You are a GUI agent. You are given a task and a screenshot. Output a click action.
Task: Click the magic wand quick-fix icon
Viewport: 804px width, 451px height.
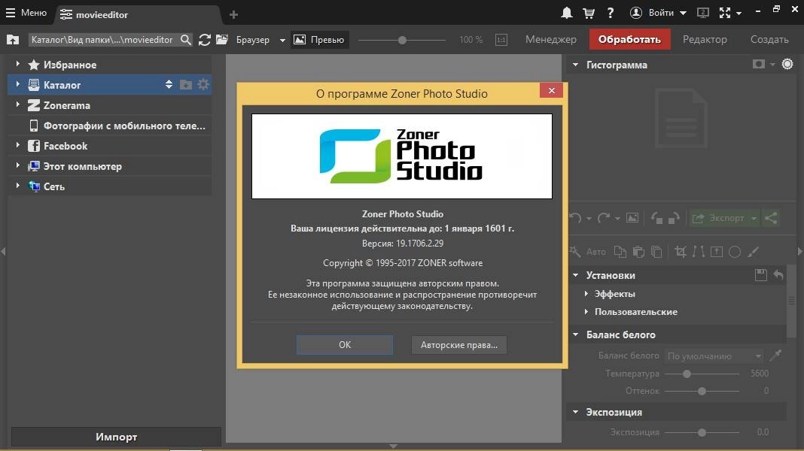tap(575, 251)
